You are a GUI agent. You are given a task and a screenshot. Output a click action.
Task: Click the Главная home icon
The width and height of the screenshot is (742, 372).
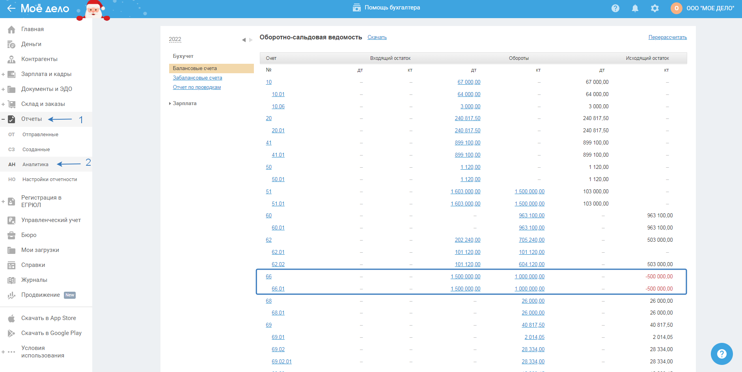(x=11, y=30)
